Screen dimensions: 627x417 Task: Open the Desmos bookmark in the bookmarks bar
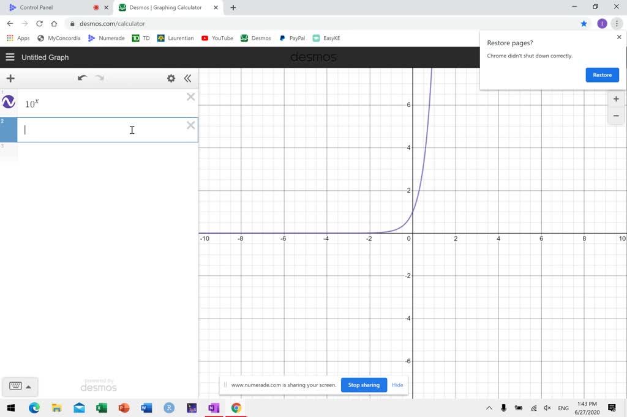tap(255, 38)
